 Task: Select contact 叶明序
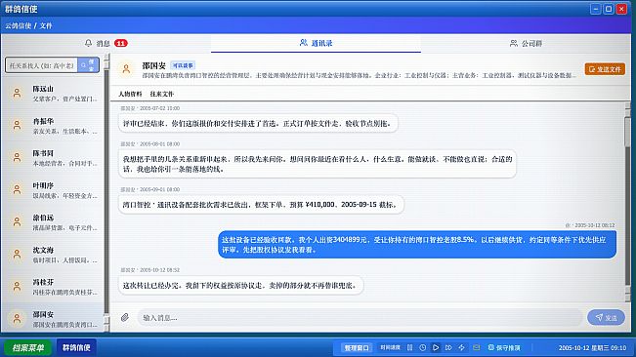tap(53, 190)
